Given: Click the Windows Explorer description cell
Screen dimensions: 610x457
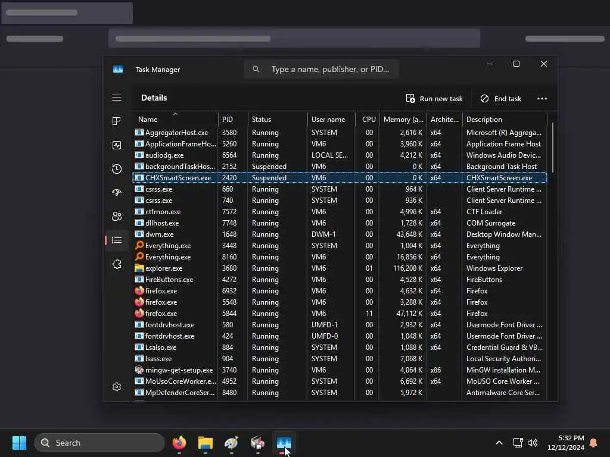Looking at the screenshot, I should click(x=494, y=268).
